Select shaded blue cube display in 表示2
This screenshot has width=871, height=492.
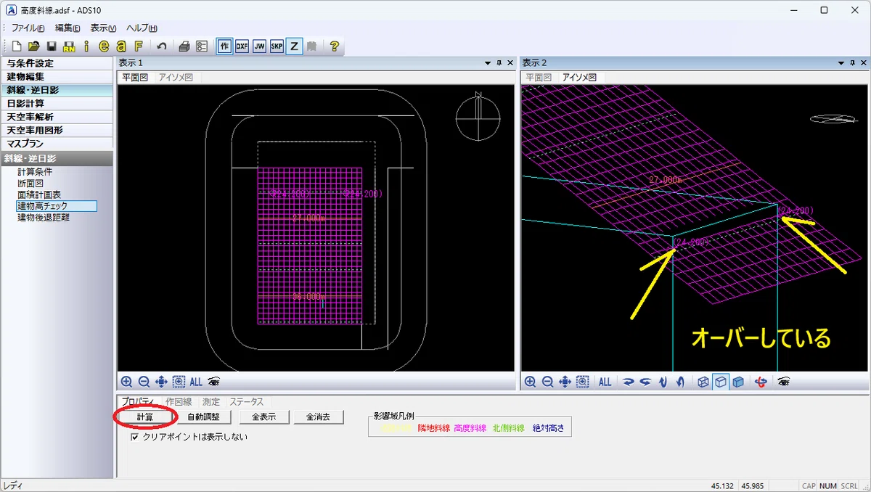[737, 382]
